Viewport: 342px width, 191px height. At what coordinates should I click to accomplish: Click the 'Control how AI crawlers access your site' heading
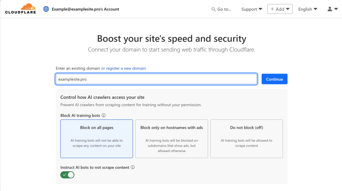pos(102,97)
